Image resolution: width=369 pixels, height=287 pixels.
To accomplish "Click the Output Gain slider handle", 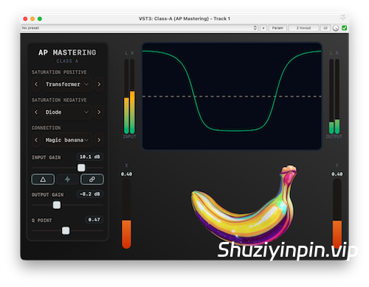I will pyautogui.click(x=57, y=205).
